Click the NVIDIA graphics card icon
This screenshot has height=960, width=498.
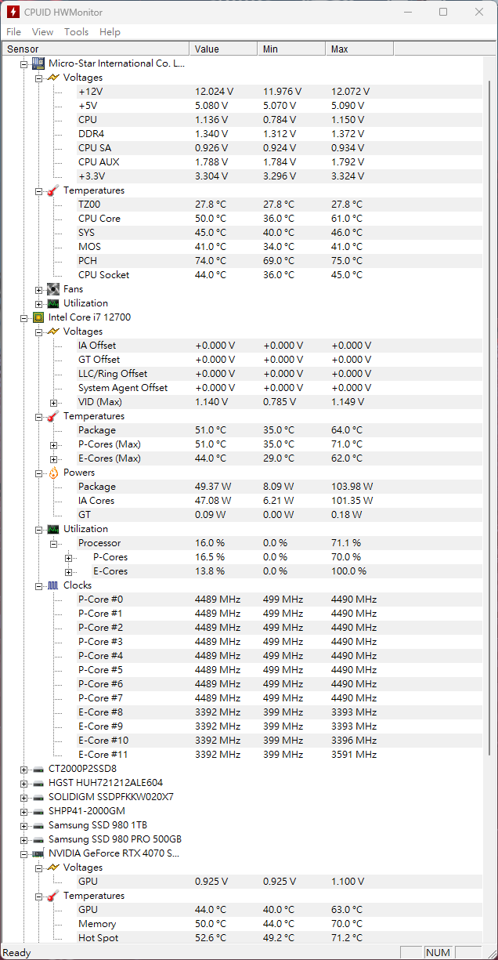38,853
